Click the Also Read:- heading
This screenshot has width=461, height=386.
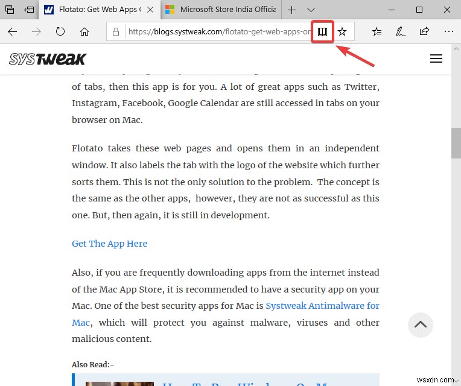pos(92,364)
